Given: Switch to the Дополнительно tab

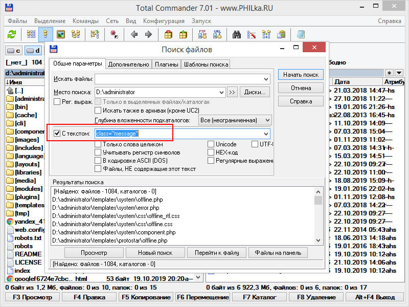Looking at the screenshot, I should point(129,64).
